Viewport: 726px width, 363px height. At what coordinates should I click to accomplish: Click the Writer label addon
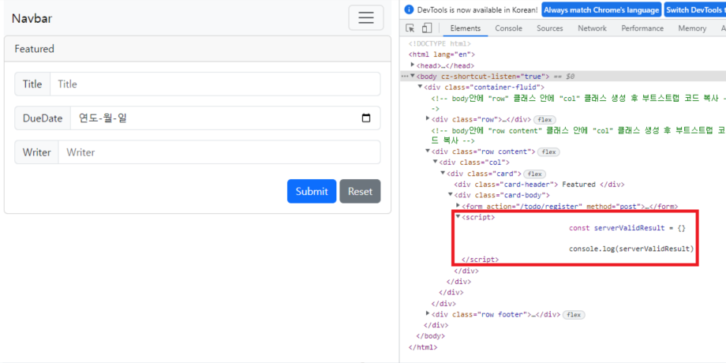36,152
